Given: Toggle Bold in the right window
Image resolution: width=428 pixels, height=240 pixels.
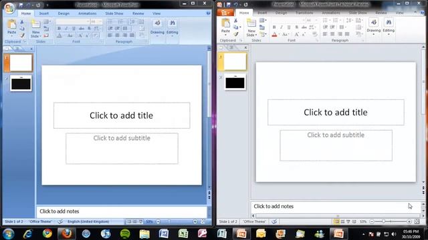Looking at the screenshot, I should (274, 27).
